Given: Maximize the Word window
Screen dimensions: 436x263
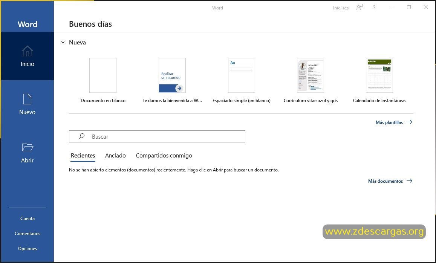Looking at the screenshot, I should 409,7.
